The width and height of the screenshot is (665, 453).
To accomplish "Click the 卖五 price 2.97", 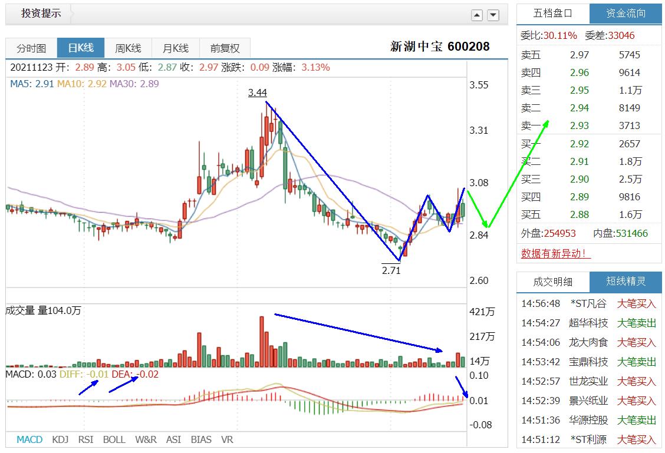I will click(x=580, y=55).
